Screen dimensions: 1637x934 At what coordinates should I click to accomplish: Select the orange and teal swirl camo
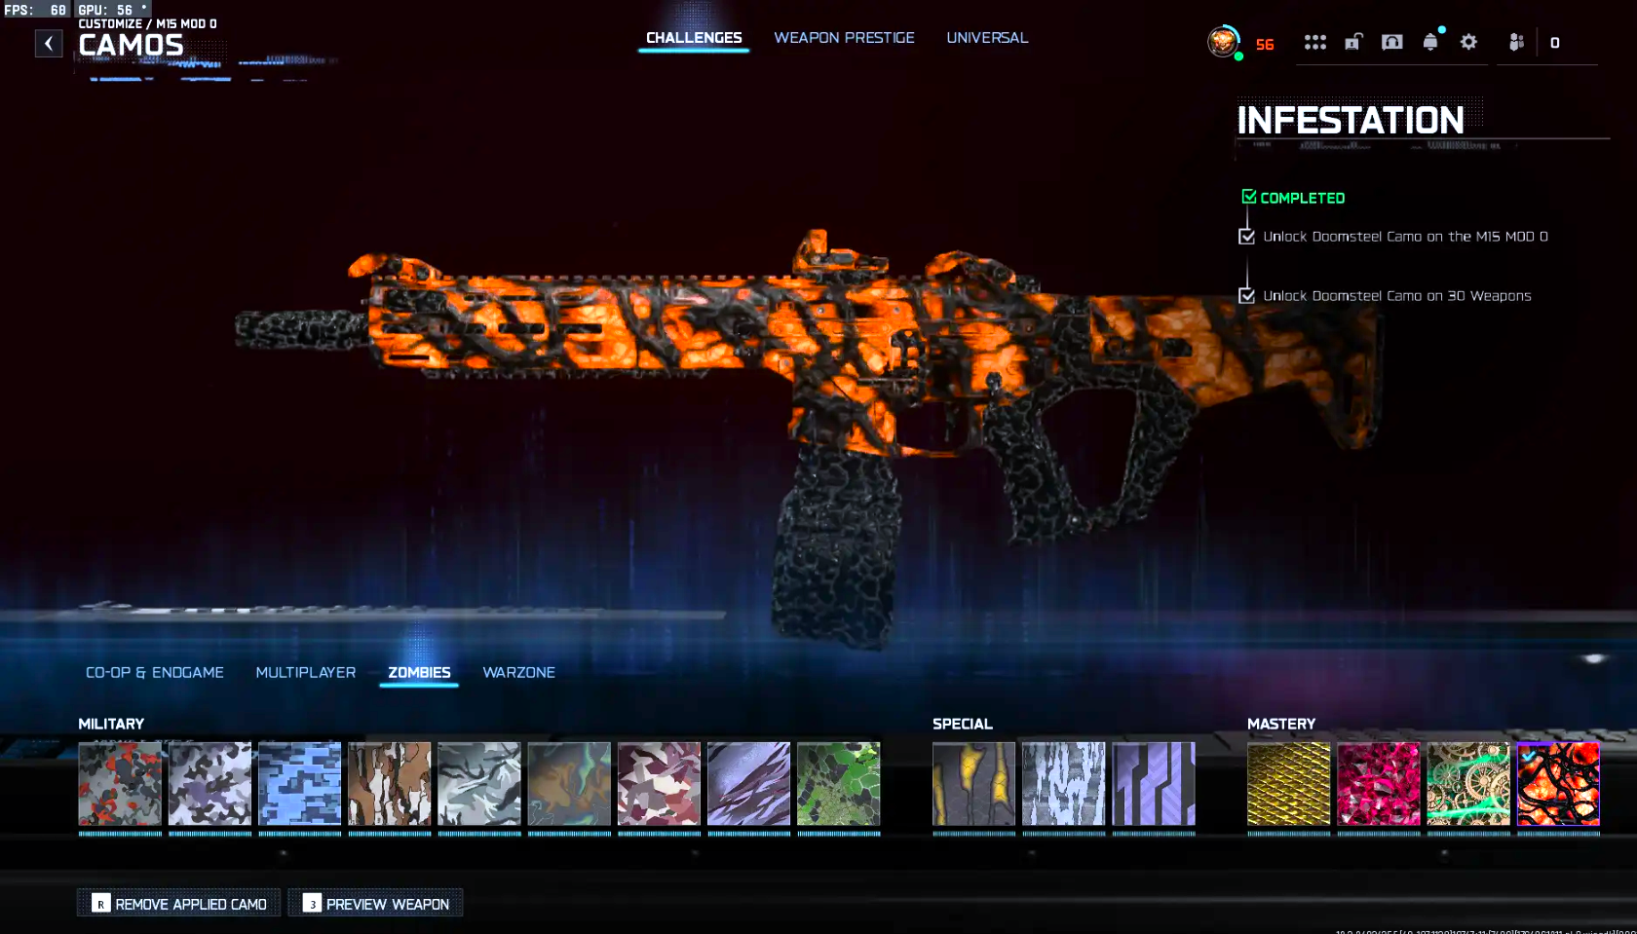point(569,784)
